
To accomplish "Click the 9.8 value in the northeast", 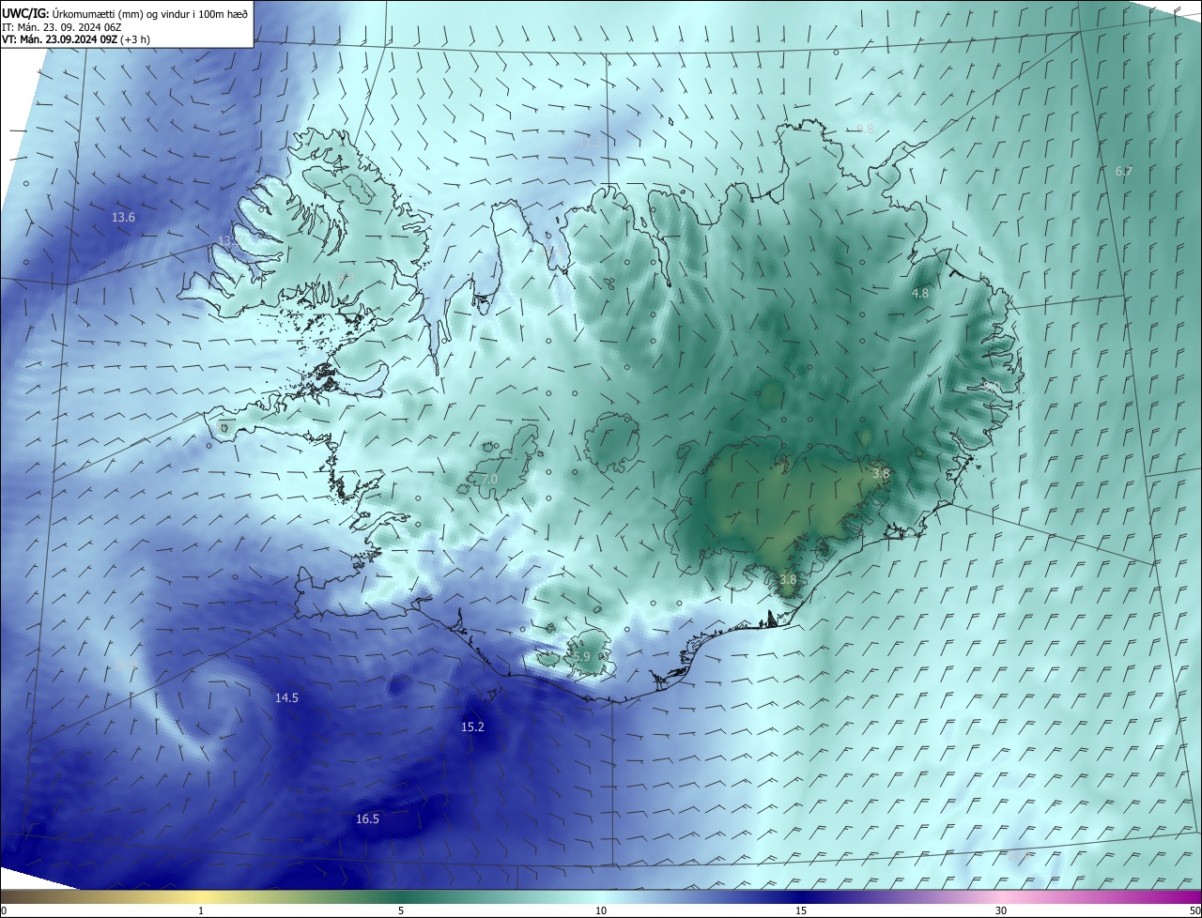I will [865, 129].
